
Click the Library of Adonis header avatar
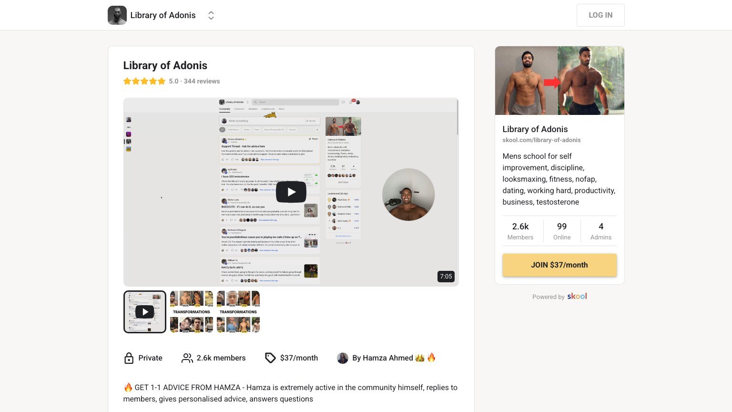pyautogui.click(x=117, y=15)
